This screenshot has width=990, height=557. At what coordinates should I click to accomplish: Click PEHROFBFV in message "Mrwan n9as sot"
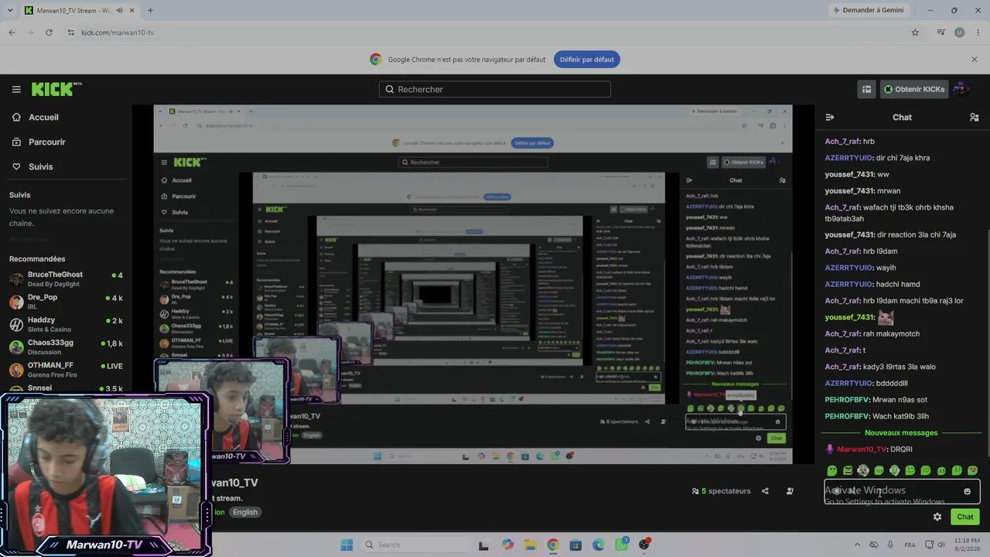(846, 400)
